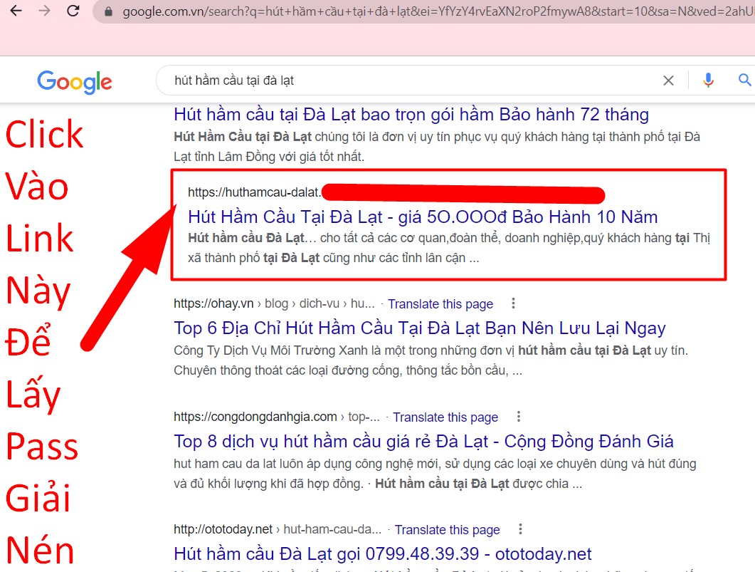This screenshot has width=755, height=572.
Task: Click the padlock site security icon
Action: [x=109, y=11]
